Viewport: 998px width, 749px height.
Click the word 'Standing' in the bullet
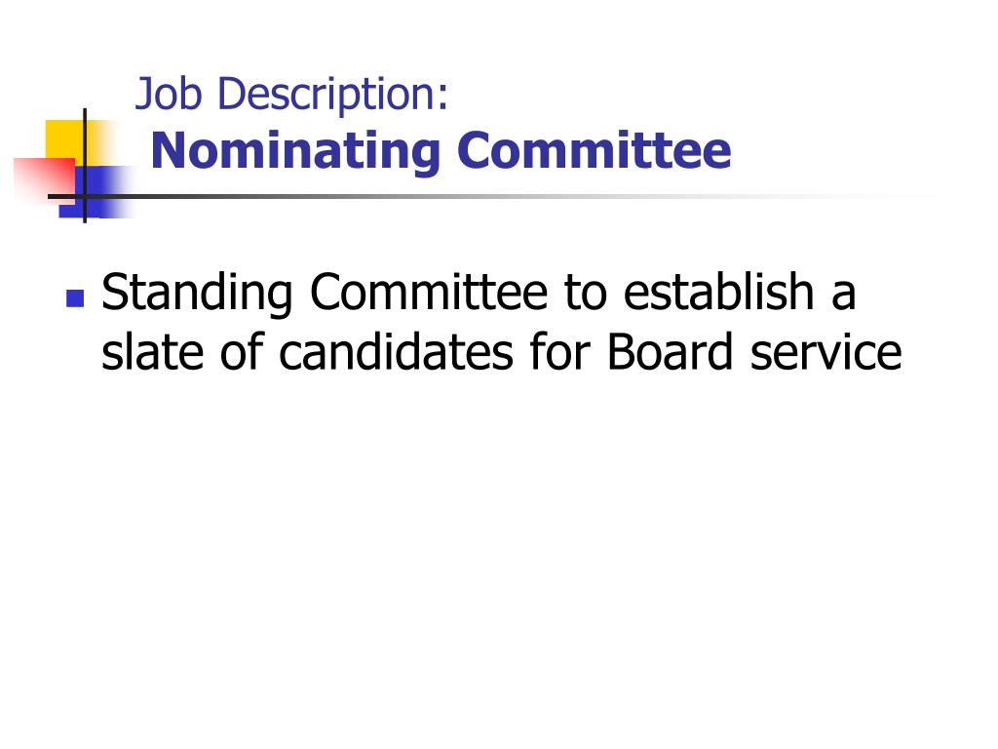coord(197,293)
